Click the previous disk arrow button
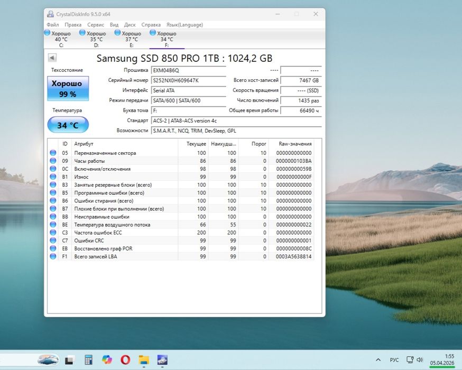462x370 pixels. pos(52,58)
